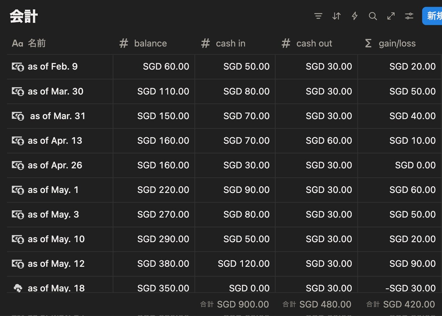
Task: Click the search magnifier icon
Action: pyautogui.click(x=373, y=16)
